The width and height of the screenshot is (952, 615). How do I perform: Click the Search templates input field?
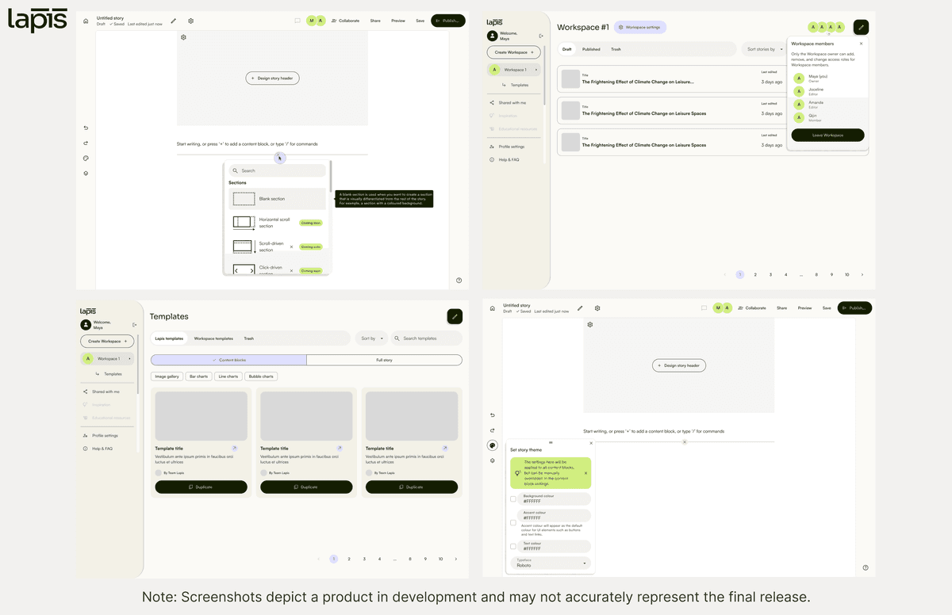tap(426, 338)
